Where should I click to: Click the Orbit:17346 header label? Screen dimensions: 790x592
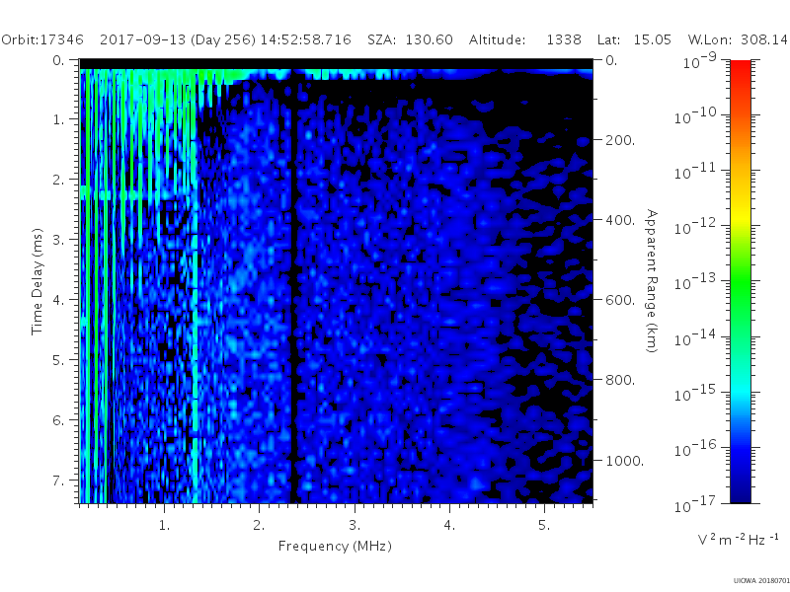pyautogui.click(x=42, y=39)
